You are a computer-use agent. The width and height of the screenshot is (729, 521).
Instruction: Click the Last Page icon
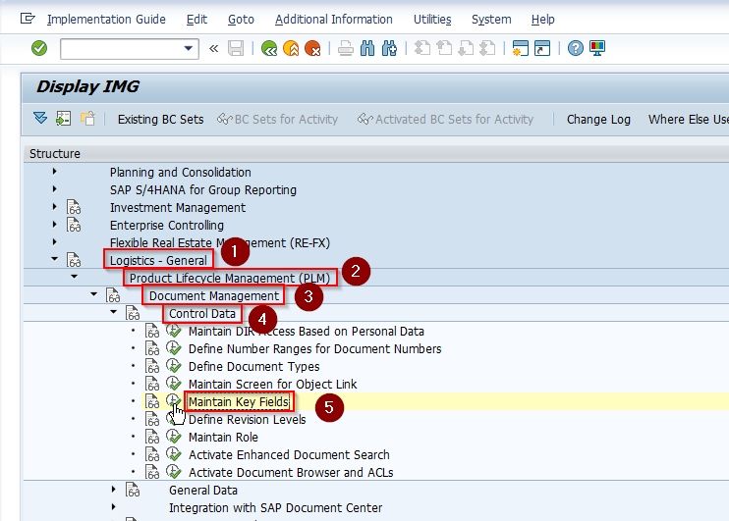click(x=487, y=48)
